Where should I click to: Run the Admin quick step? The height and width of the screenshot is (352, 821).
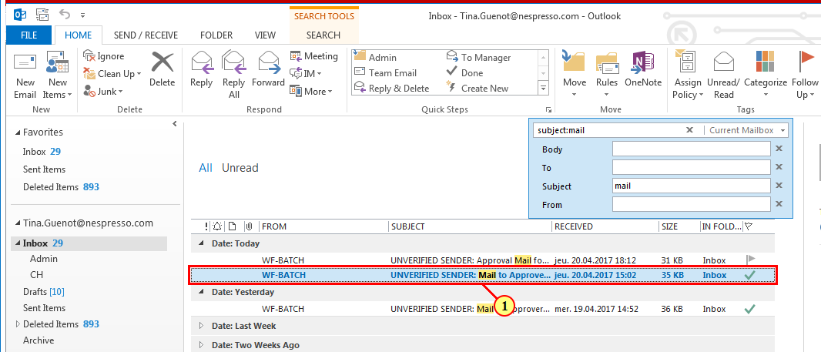point(376,57)
